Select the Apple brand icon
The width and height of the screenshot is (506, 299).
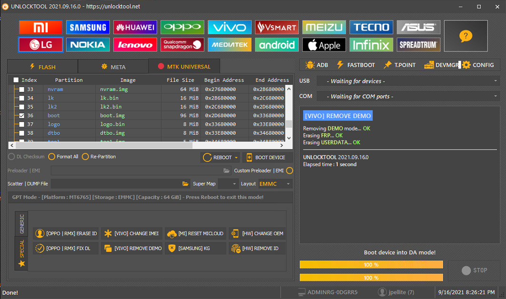point(324,45)
